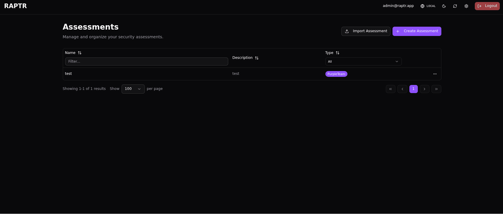Click the Create Assessment button

pos(417,31)
